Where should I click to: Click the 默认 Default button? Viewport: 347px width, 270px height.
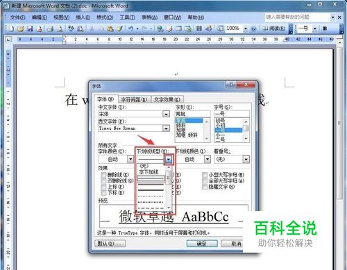pyautogui.click(x=110, y=244)
